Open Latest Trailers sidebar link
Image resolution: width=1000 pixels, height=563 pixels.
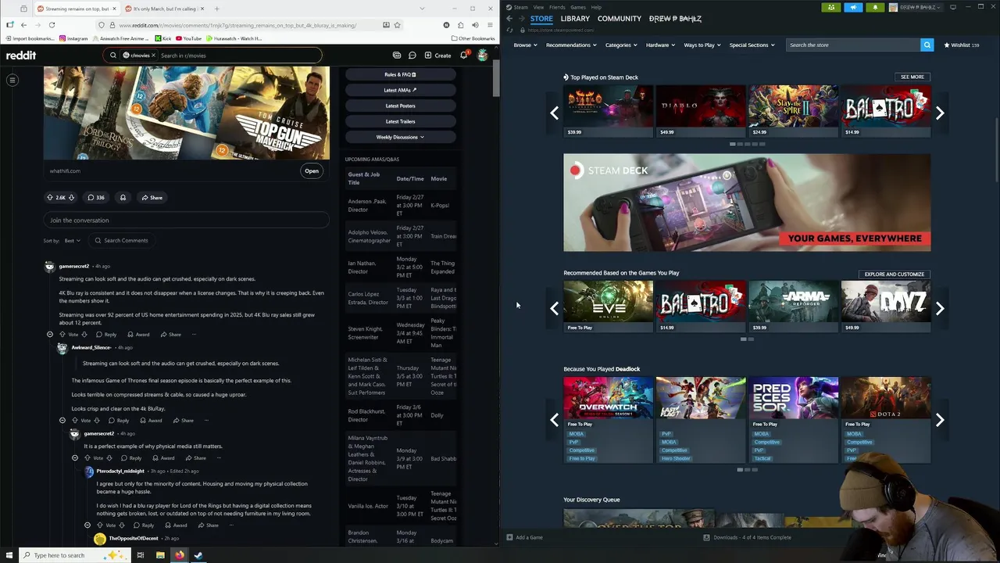pos(400,121)
